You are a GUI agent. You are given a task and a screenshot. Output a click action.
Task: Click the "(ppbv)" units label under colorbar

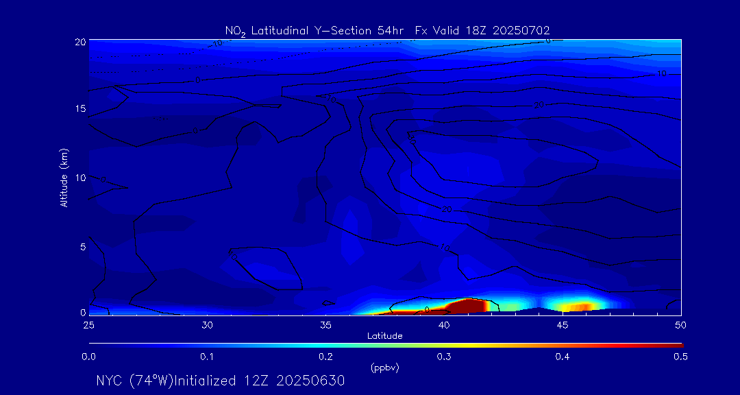[x=384, y=368]
